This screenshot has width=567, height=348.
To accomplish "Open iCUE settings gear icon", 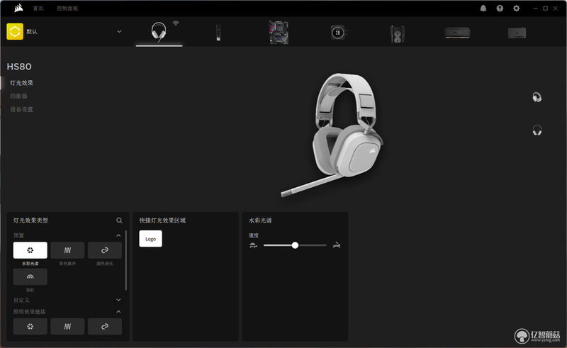I will click(x=517, y=9).
